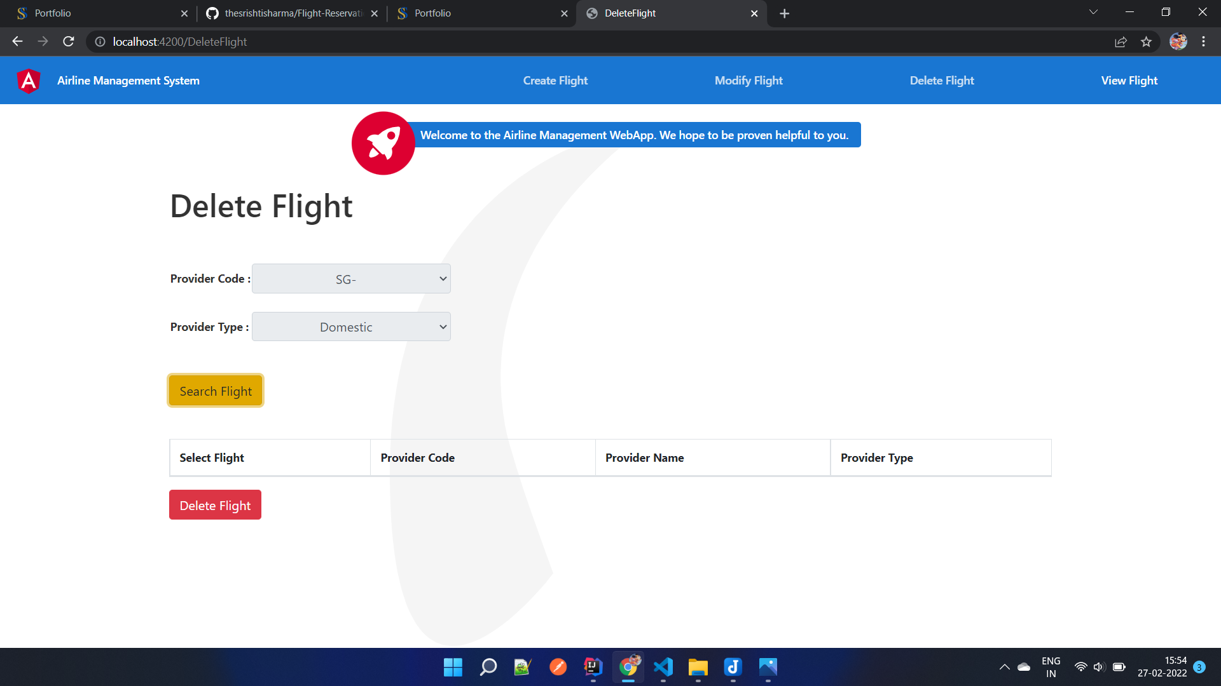Click the Angular logo in the navbar
Image resolution: width=1221 pixels, height=686 pixels.
pyautogui.click(x=28, y=80)
